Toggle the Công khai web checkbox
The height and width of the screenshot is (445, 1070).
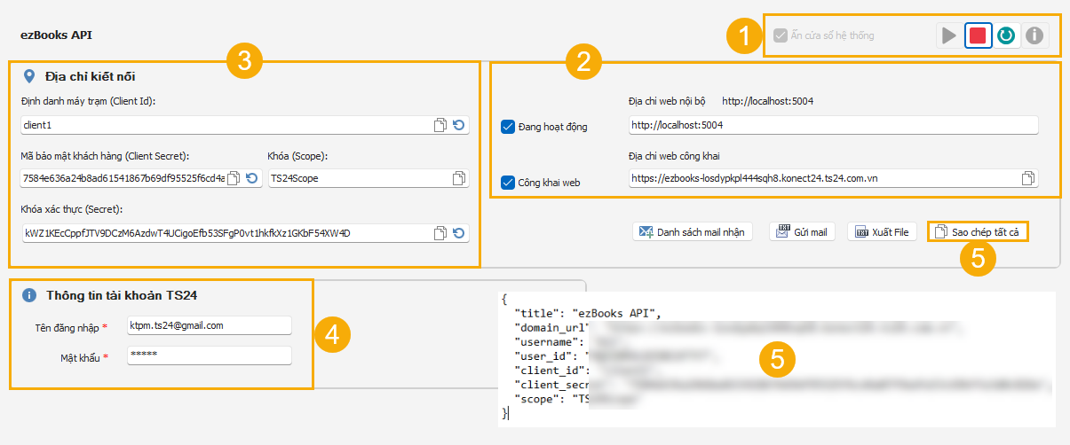coord(509,183)
